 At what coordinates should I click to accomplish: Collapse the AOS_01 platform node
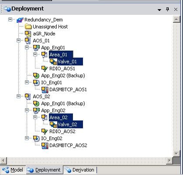coord(18,40)
